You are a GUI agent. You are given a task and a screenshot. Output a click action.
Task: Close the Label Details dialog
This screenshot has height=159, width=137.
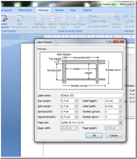[118, 41]
